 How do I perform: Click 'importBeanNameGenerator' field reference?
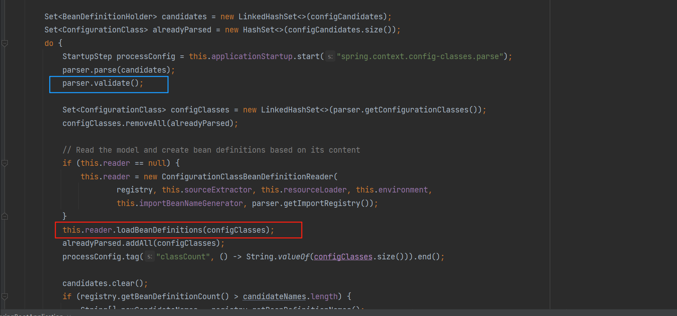(191, 204)
